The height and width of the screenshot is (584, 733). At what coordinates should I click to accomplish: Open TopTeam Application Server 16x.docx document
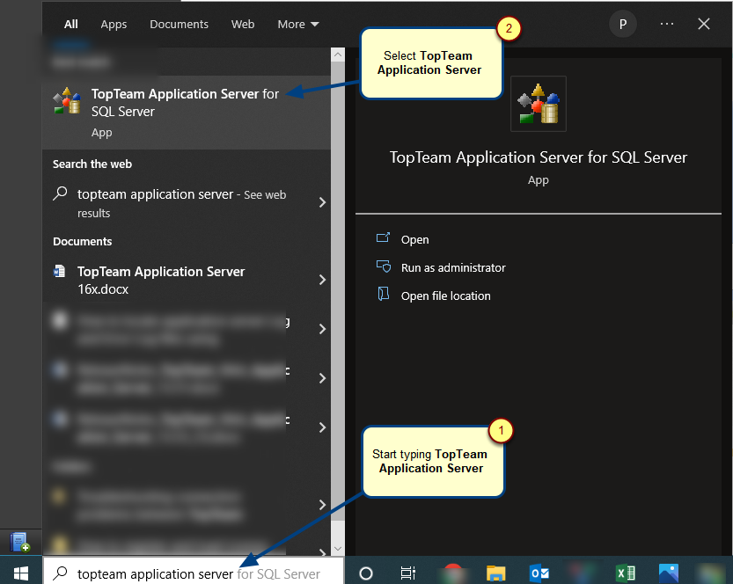pos(186,280)
